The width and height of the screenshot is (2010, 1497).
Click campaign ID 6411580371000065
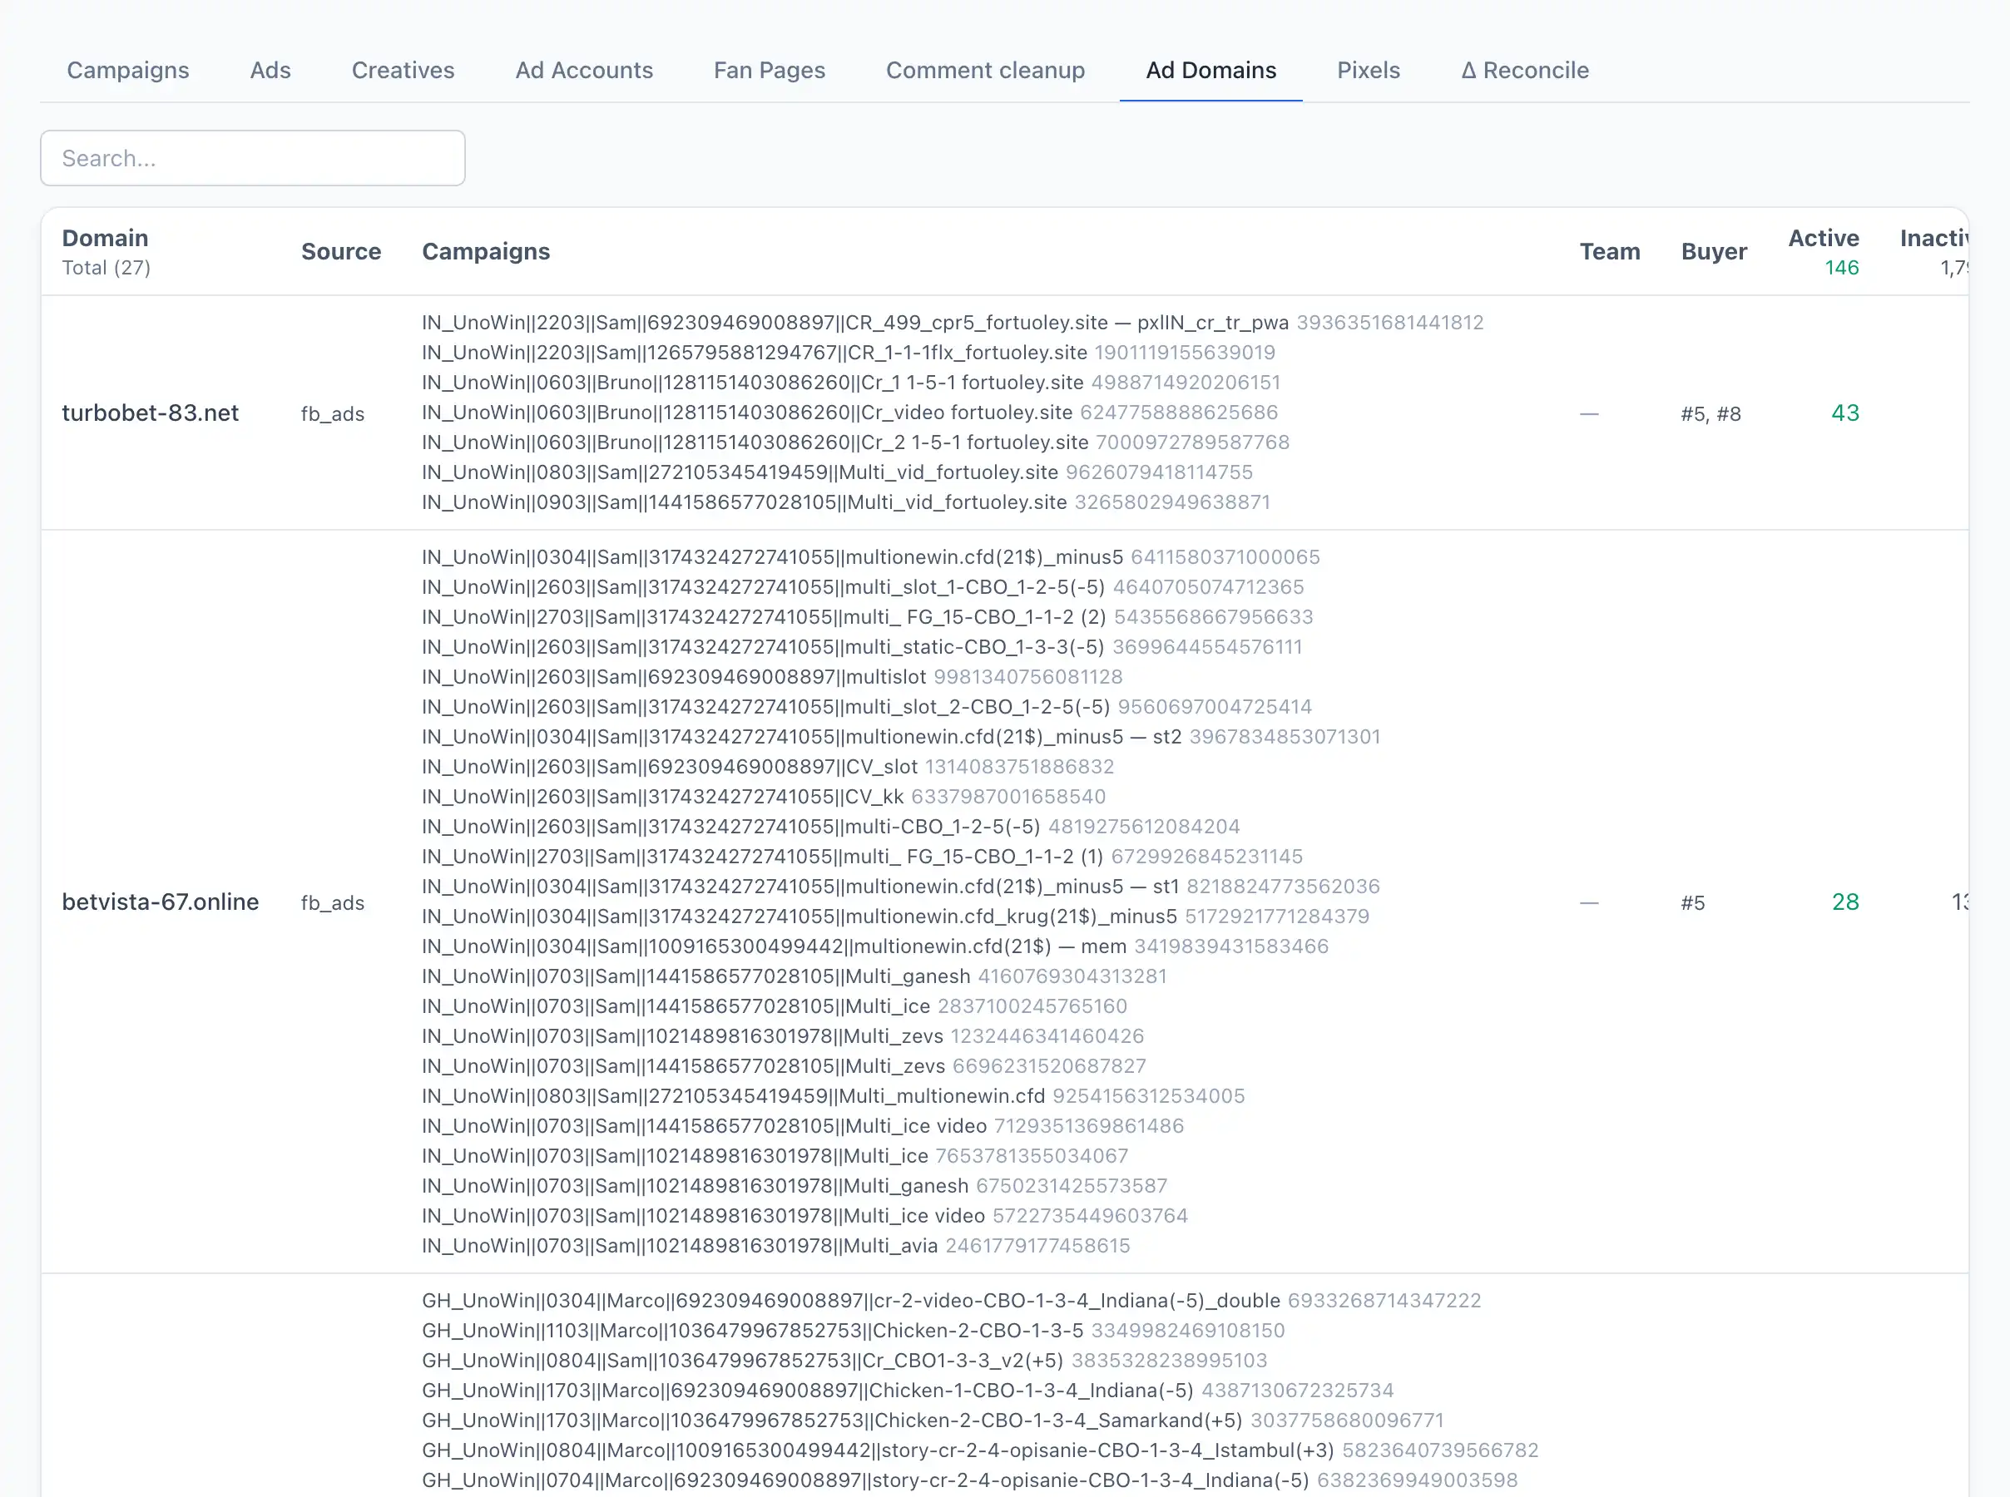1225,557
